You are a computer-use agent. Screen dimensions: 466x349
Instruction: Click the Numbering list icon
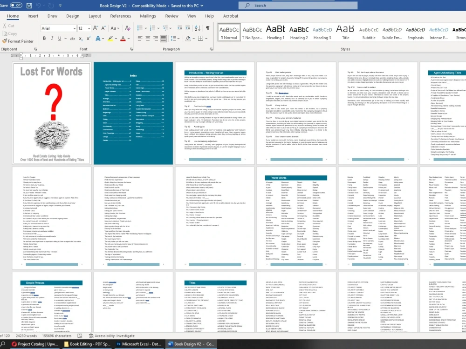[x=152, y=28]
